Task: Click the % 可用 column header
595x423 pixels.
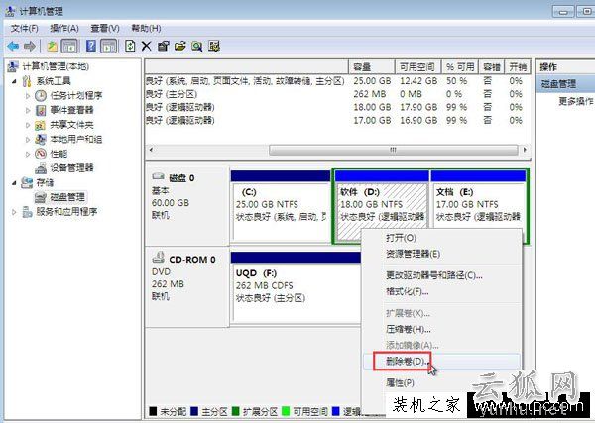Action: (460, 67)
